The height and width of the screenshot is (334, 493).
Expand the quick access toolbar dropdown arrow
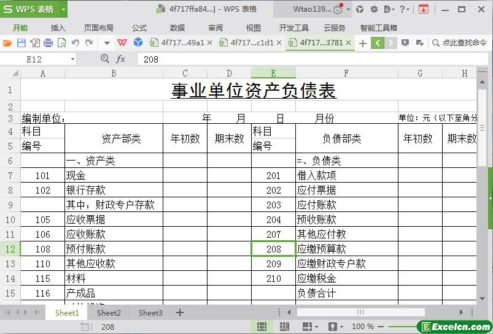(107, 43)
